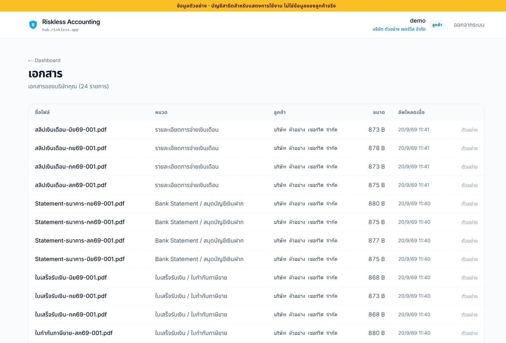
Task: Click the yellow demo data notice banner
Action: [x=253, y=6]
